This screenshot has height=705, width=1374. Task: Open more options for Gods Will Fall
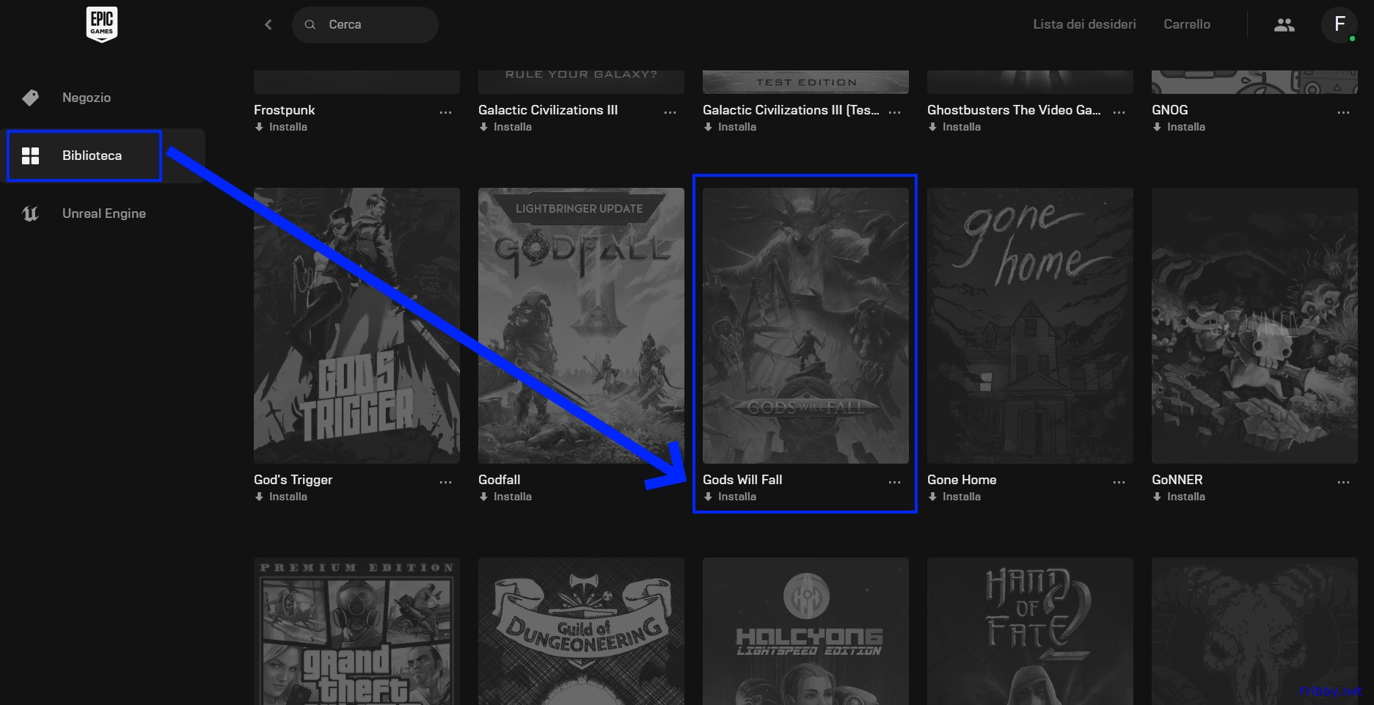894,482
